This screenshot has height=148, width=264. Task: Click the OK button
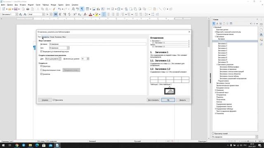pos(168,100)
